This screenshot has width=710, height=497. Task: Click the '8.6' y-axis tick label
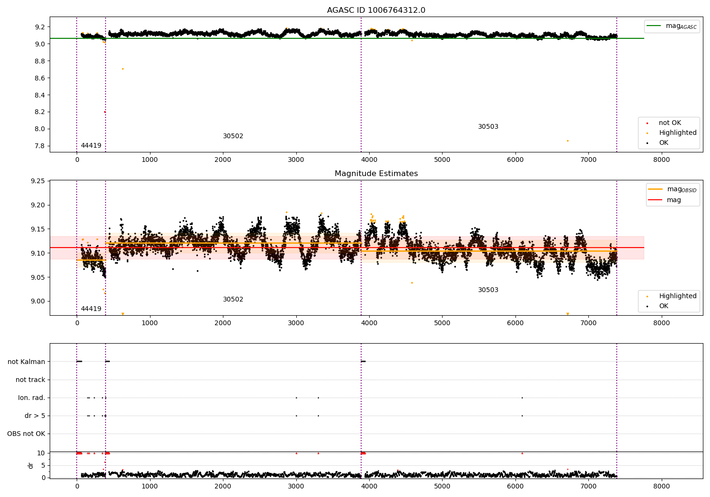40,78
